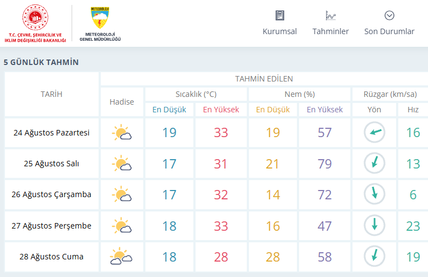
Task: Click the Çevre Şehircilik Bakanlığı logo
Action: 35,24
